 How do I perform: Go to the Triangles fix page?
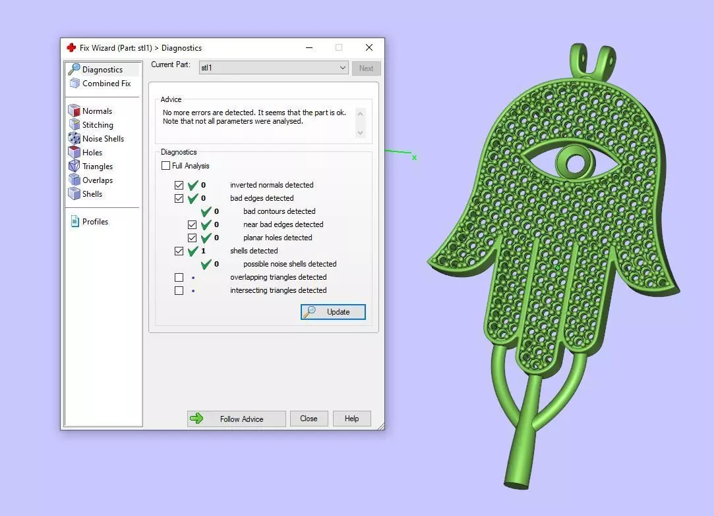98,167
